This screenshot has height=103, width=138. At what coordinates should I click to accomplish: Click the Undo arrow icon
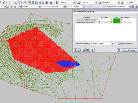4,3
